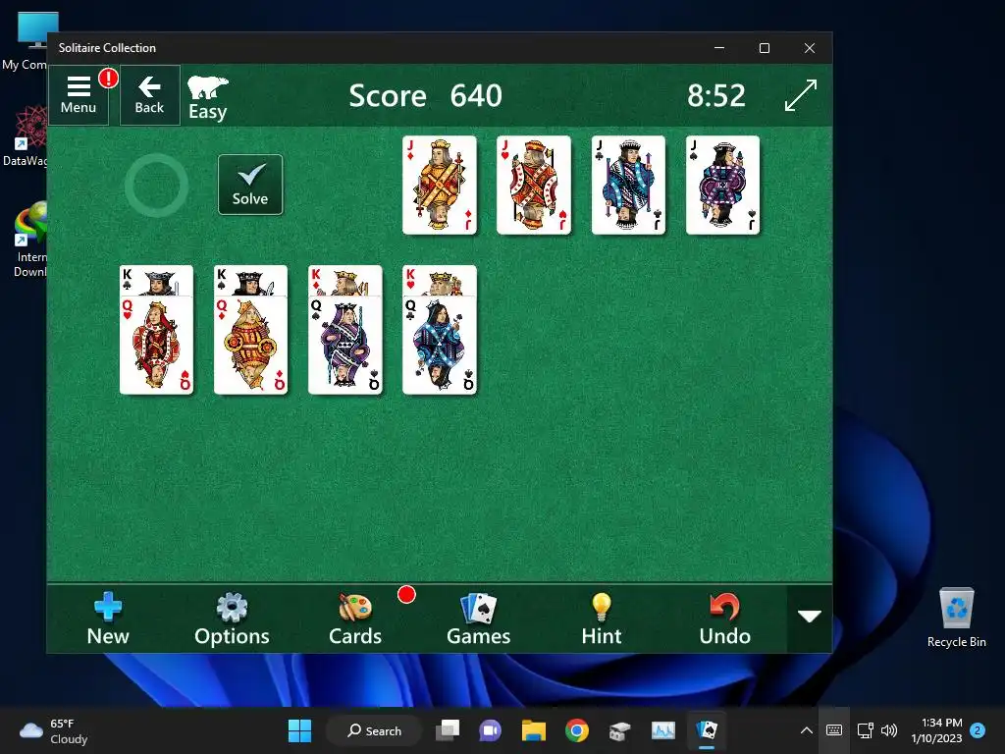
Task: Select the Jack of clubs foundation card
Action: [628, 186]
